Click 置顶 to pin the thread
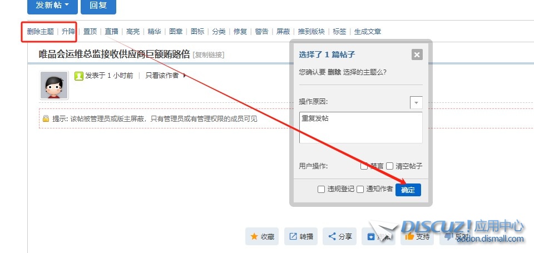534x253 pixels. (x=90, y=32)
